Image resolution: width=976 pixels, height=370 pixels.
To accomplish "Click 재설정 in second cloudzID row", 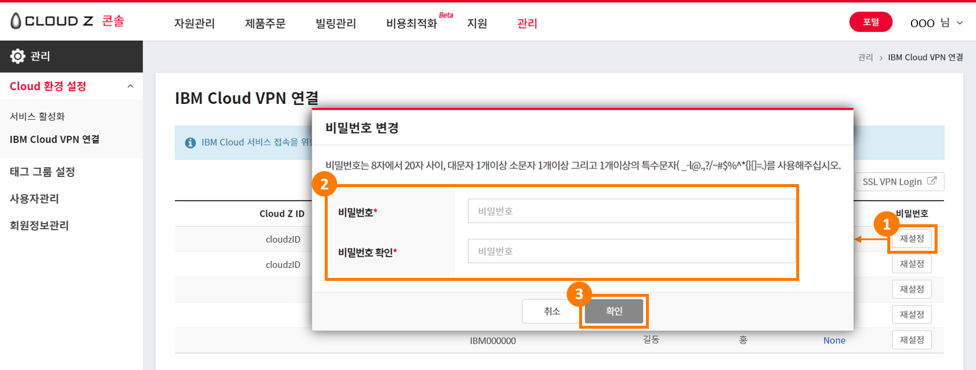I will [x=912, y=264].
